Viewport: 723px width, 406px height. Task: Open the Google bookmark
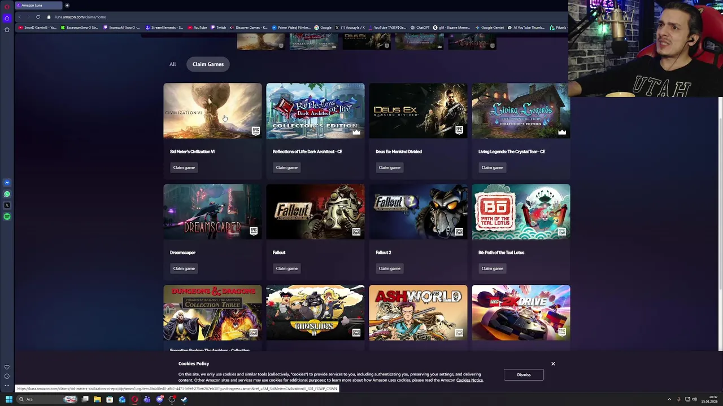[x=323, y=28]
